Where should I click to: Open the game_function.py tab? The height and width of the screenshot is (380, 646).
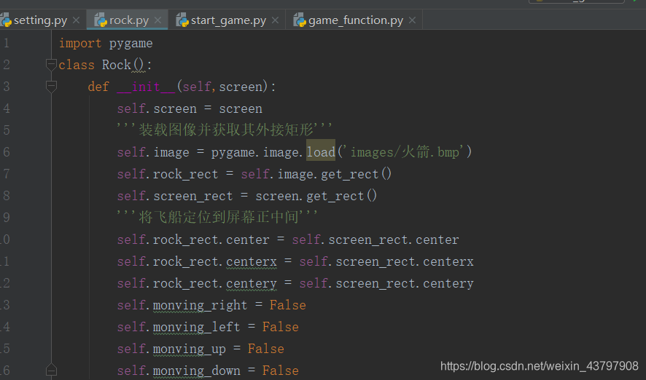point(356,20)
